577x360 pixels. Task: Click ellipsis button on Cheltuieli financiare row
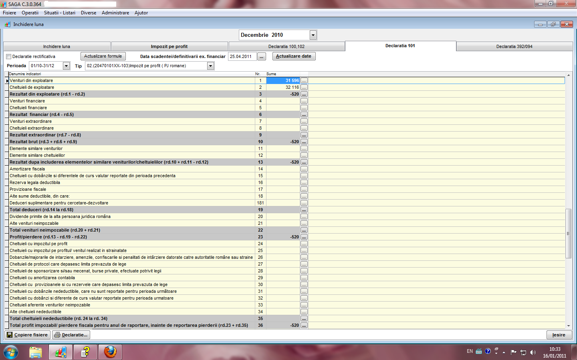pyautogui.click(x=304, y=108)
